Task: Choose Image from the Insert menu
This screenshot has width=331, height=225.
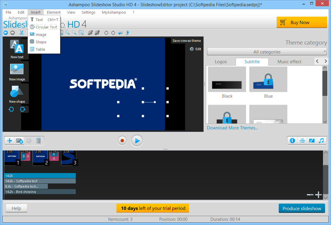Action: pyautogui.click(x=44, y=35)
